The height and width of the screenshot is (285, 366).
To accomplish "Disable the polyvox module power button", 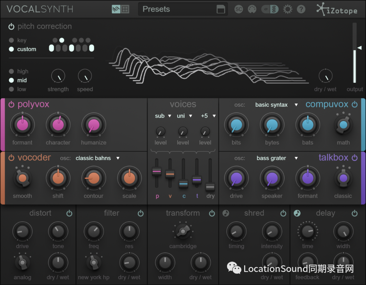I will click(x=11, y=104).
